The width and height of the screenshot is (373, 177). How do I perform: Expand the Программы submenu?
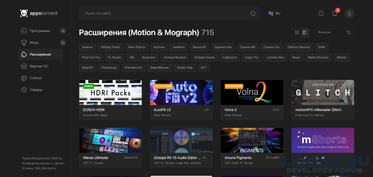(x=63, y=31)
